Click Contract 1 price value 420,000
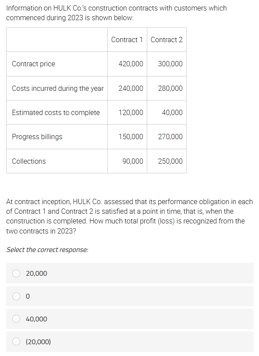This screenshot has width=259, height=356. [x=131, y=64]
